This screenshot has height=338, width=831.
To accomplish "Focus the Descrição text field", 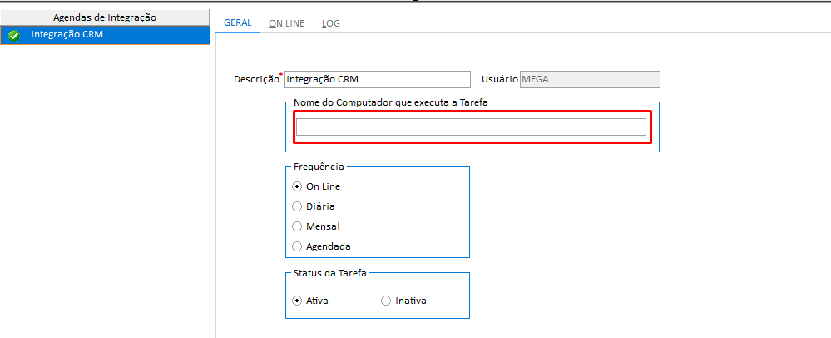I will (x=377, y=79).
